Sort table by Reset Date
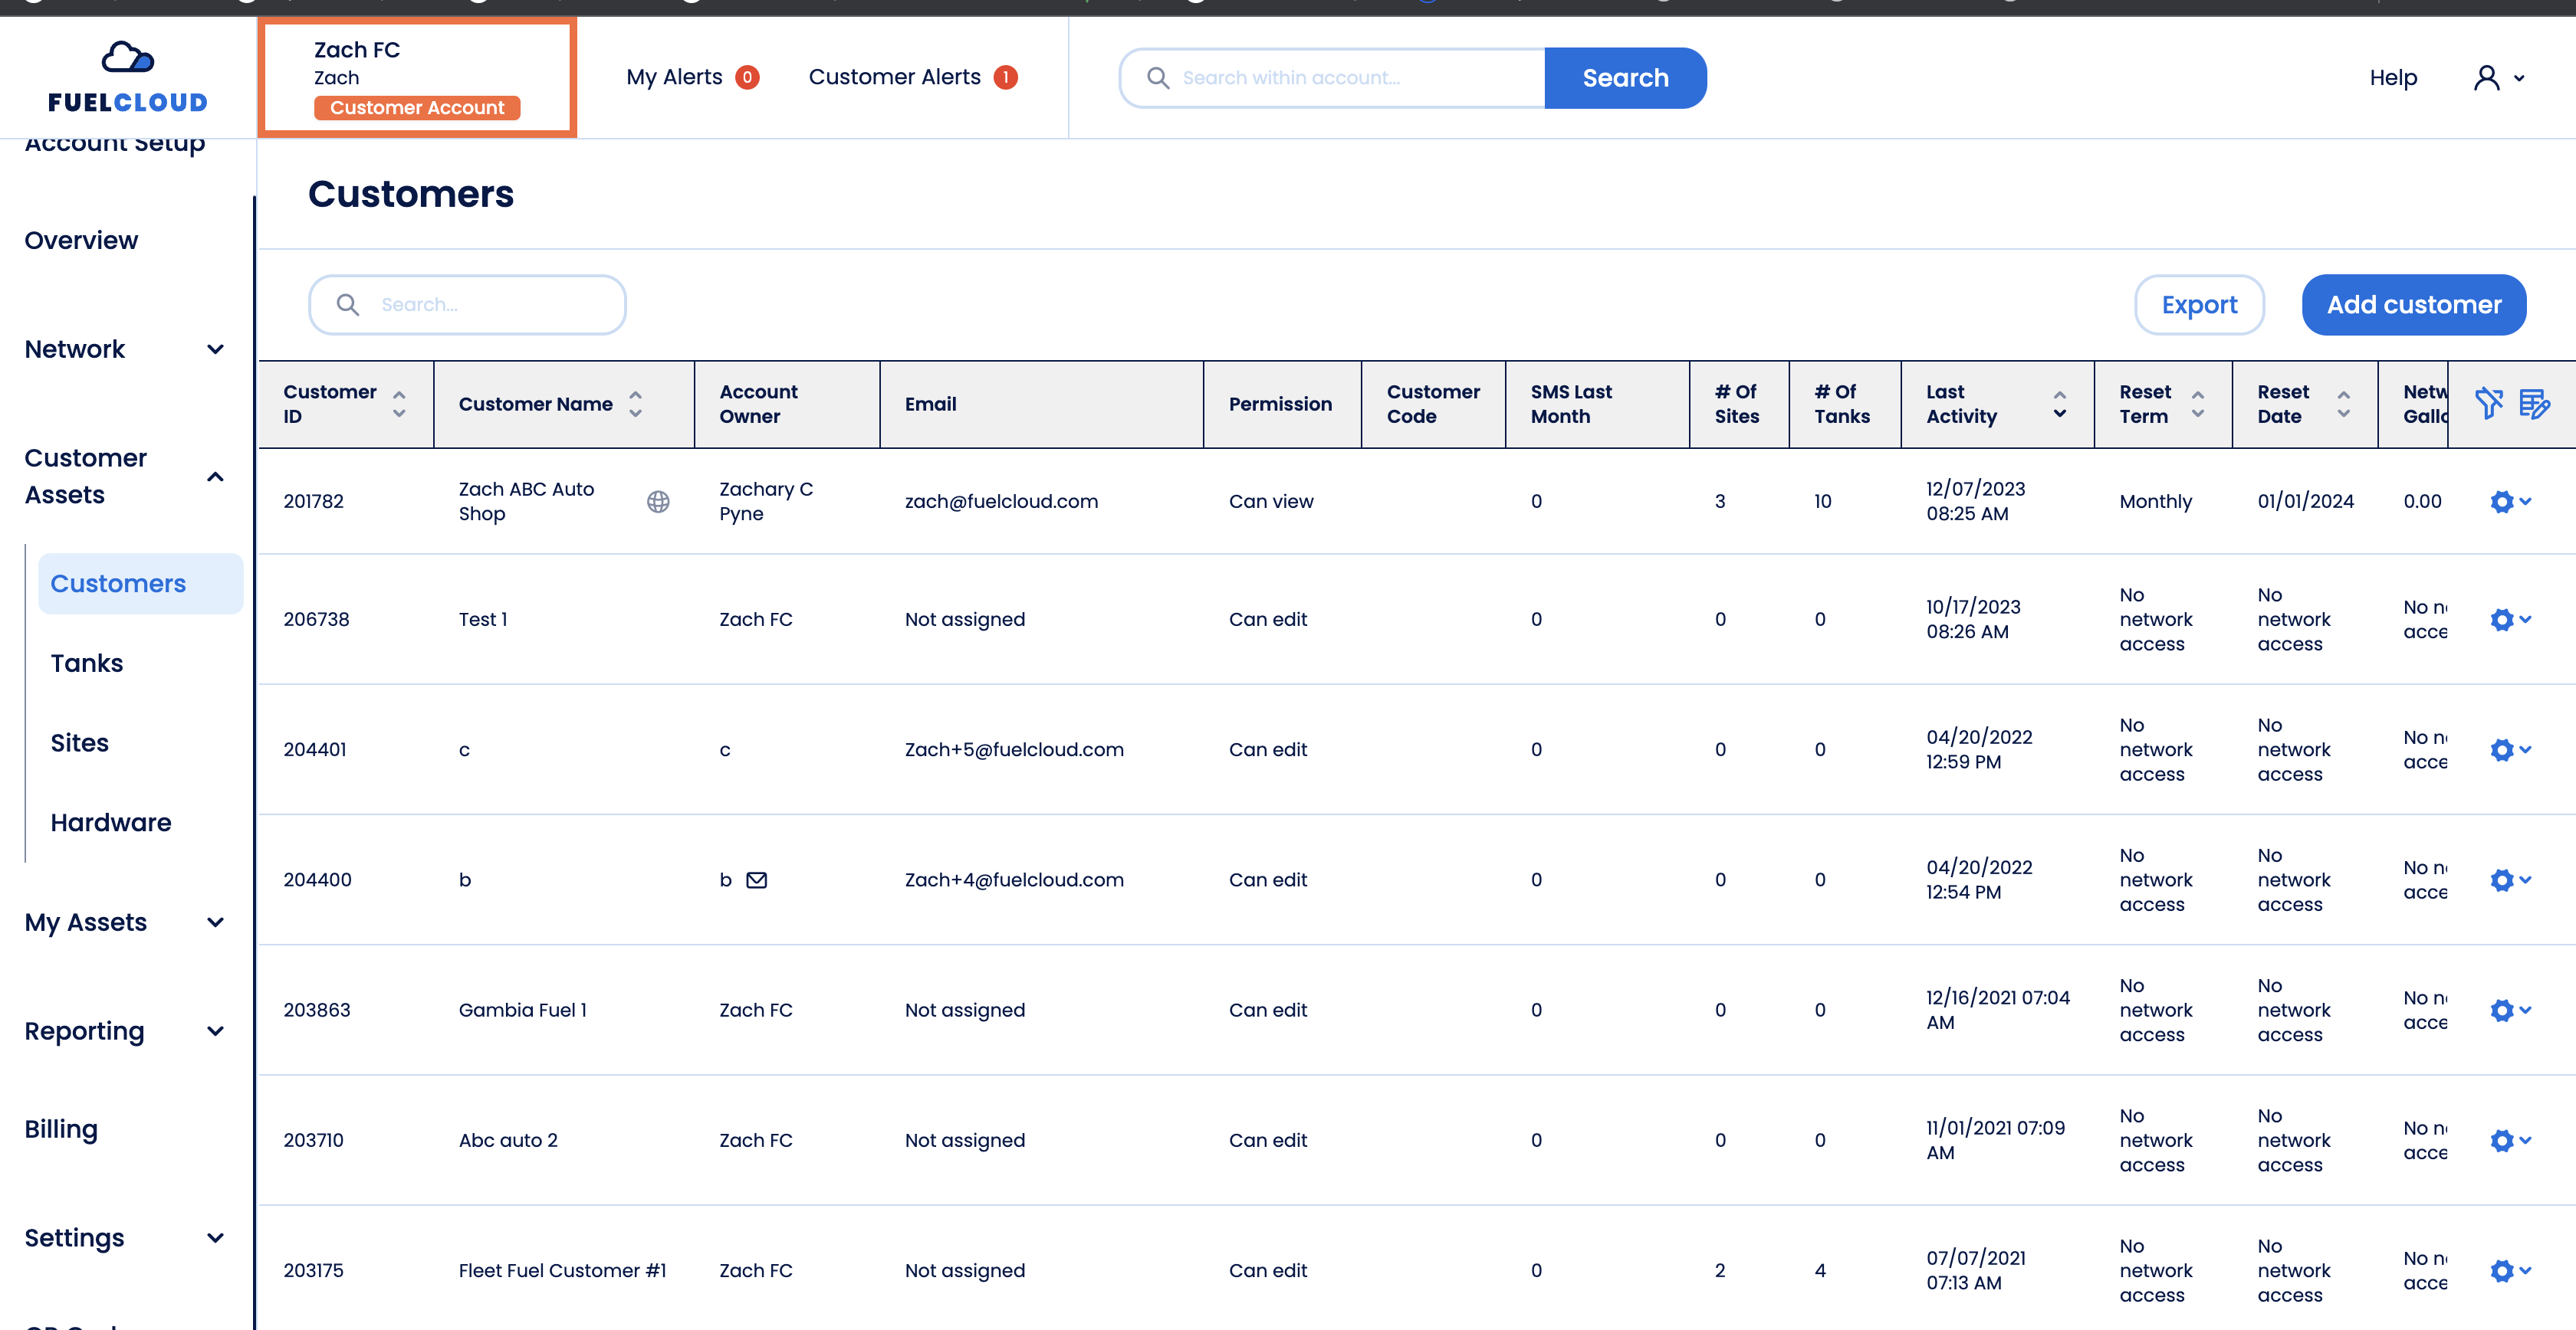The height and width of the screenshot is (1330, 2576). coord(2343,404)
